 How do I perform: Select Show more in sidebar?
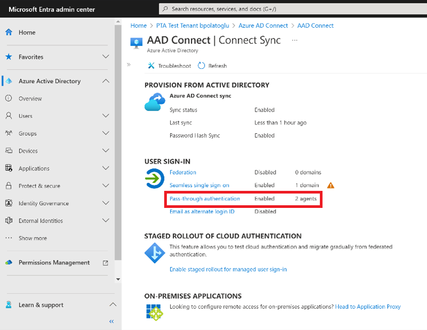point(33,238)
